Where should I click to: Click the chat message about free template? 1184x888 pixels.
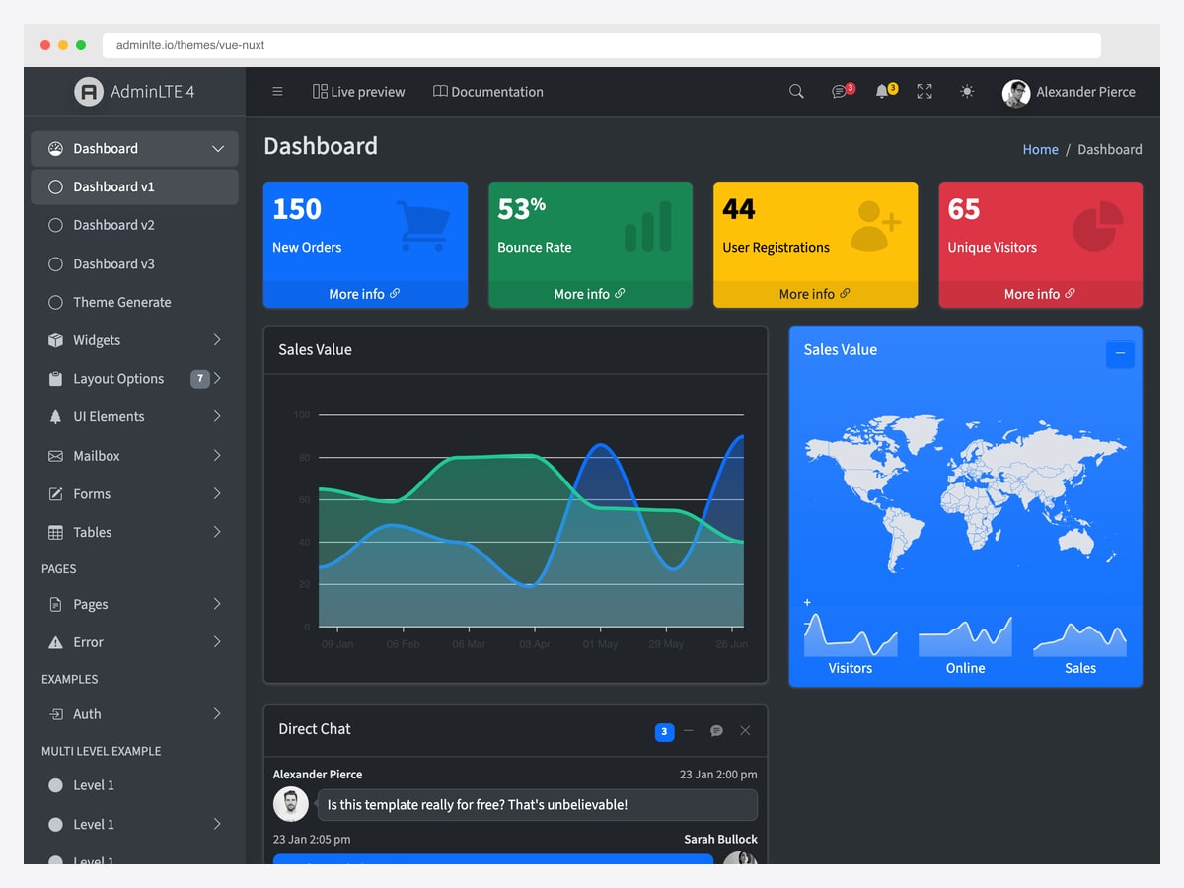(537, 805)
